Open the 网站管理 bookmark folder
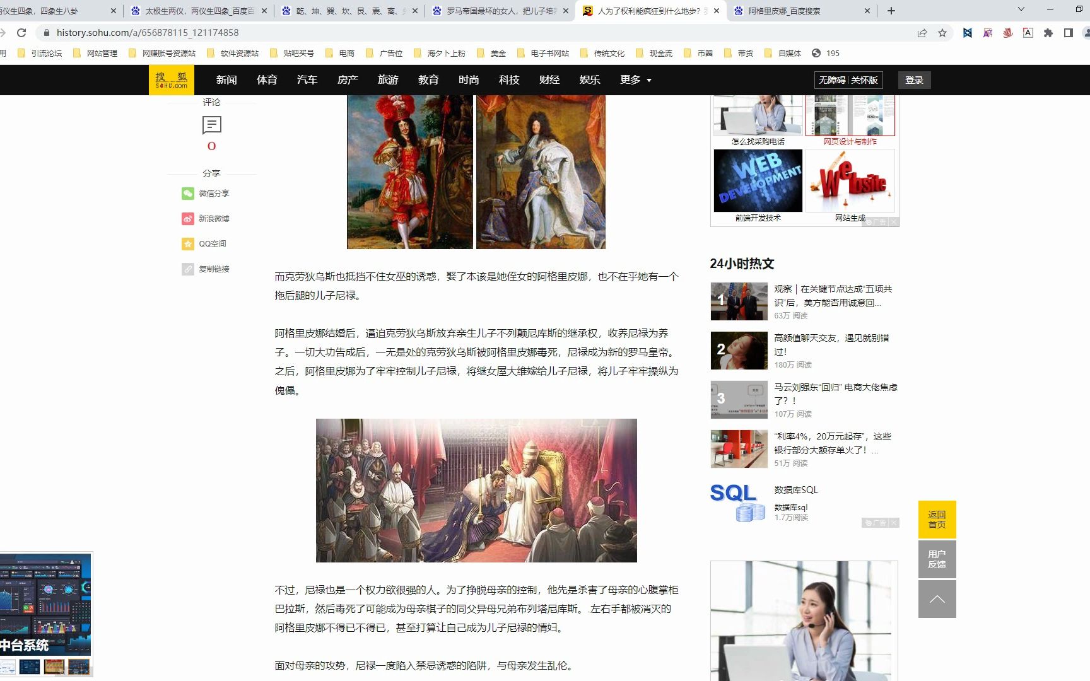 point(95,53)
